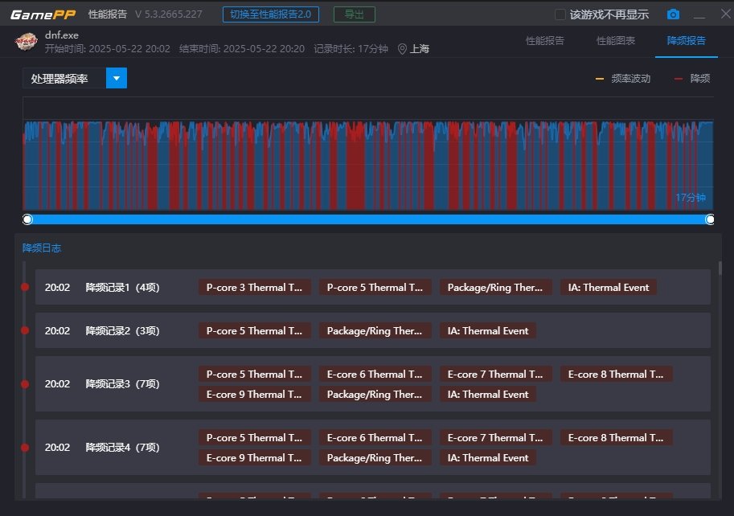Click the screenshot camera icon
Image resolution: width=734 pixels, height=516 pixels.
click(x=673, y=14)
